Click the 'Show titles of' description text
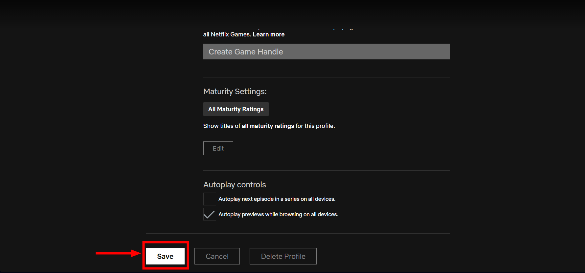The height and width of the screenshot is (273, 585). 222,126
